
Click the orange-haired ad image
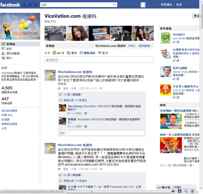click(x=171, y=145)
